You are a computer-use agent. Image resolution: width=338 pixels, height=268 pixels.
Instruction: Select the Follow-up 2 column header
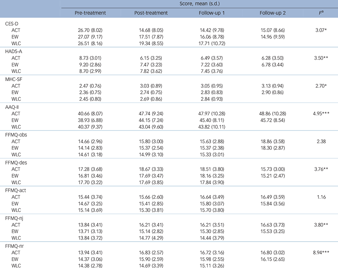272,13
